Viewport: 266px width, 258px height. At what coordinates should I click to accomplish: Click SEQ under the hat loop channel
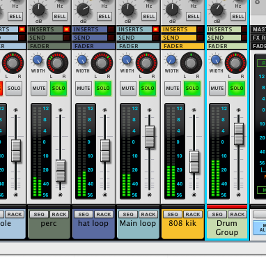point(84,214)
